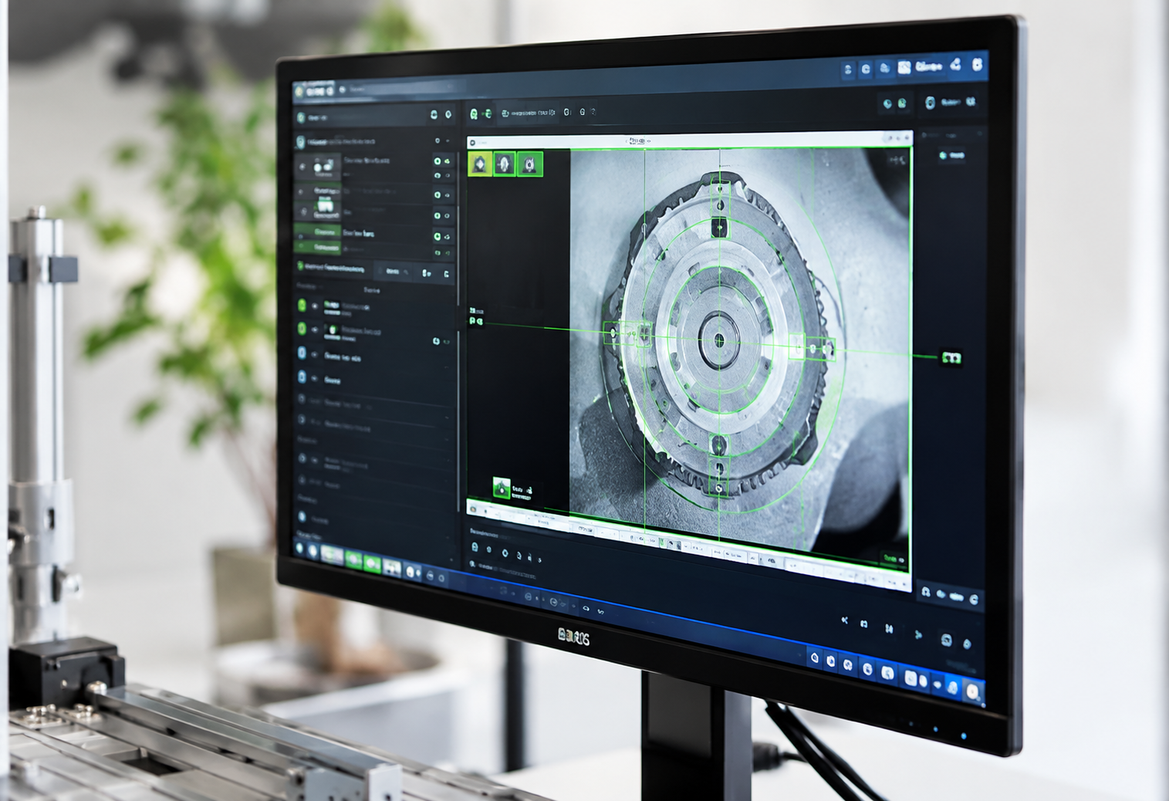Click the center crosshair marker on the inspected part

tap(719, 340)
